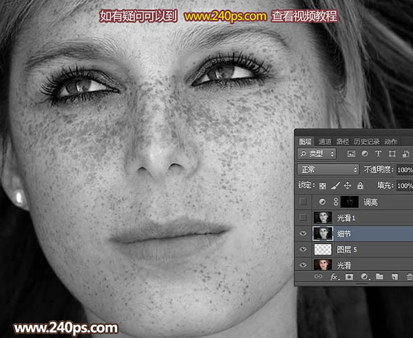The height and width of the screenshot is (338, 413).
Task: Click the 不透明度 label
Action: [x=378, y=169]
